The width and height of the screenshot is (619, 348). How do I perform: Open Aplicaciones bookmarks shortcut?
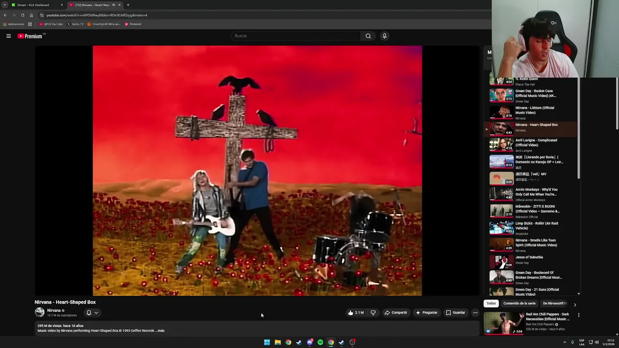[14, 24]
